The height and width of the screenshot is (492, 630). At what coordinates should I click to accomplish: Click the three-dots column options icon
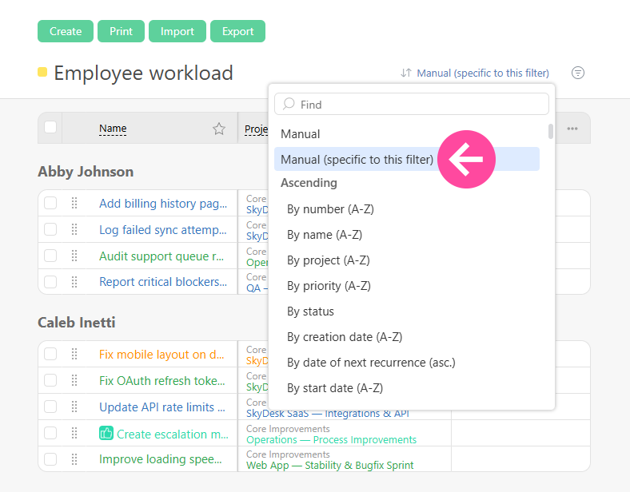[x=572, y=129]
